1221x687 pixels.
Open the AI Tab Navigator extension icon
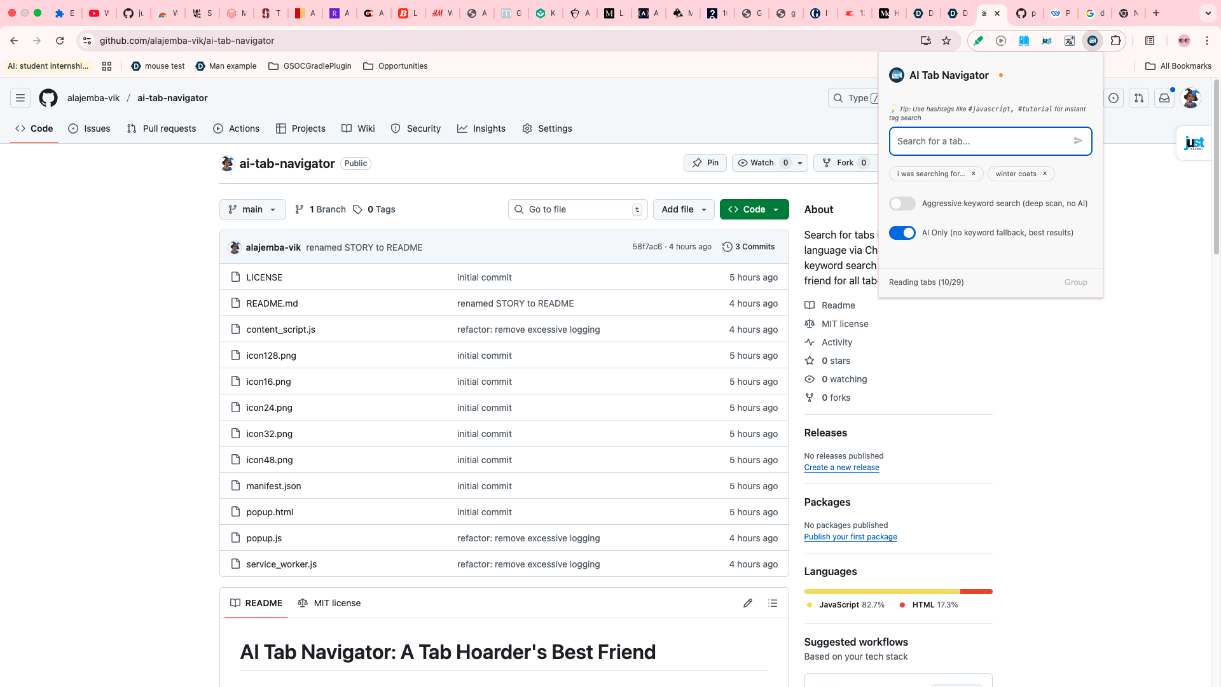tap(1092, 41)
